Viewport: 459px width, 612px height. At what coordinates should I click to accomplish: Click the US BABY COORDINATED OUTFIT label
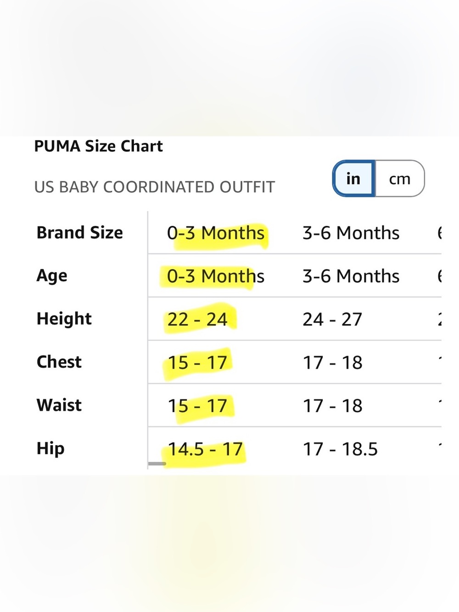click(x=155, y=187)
